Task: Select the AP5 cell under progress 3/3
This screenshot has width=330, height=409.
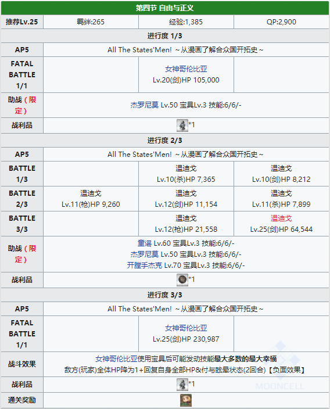Action: pyautogui.click(x=22, y=309)
